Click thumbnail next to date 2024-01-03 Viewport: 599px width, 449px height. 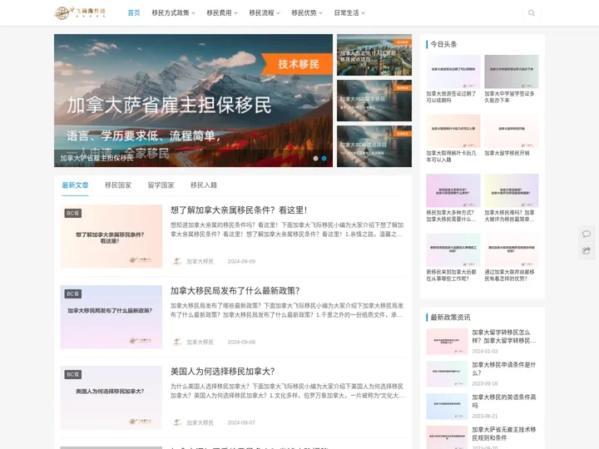[x=447, y=342]
